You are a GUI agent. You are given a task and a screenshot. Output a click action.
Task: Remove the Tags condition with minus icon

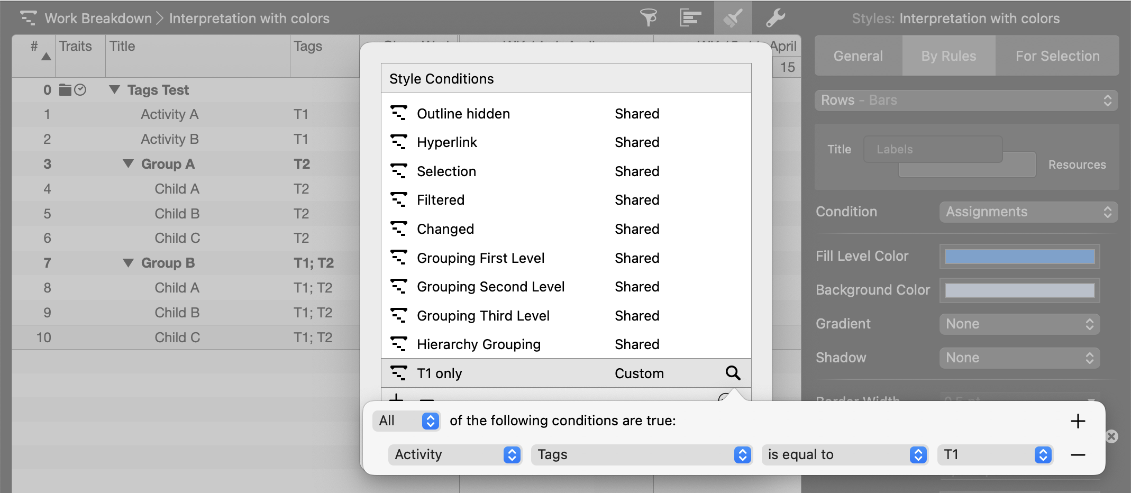pyautogui.click(x=1078, y=455)
